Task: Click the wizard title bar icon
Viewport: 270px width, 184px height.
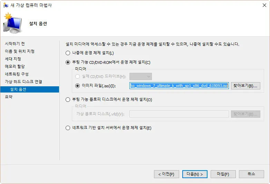Action: [x=6, y=5]
